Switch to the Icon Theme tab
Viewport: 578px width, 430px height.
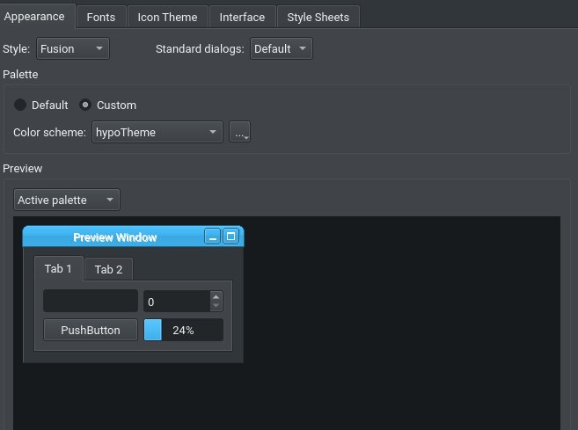[167, 17]
